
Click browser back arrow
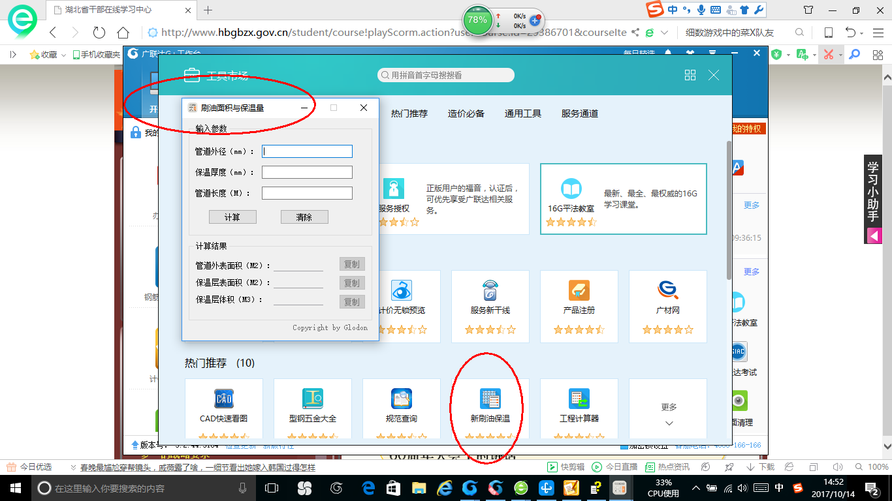tap(53, 33)
